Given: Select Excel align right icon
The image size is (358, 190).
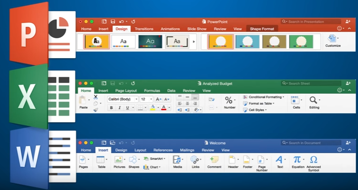Looking at the screenshot, I should pos(195,104).
